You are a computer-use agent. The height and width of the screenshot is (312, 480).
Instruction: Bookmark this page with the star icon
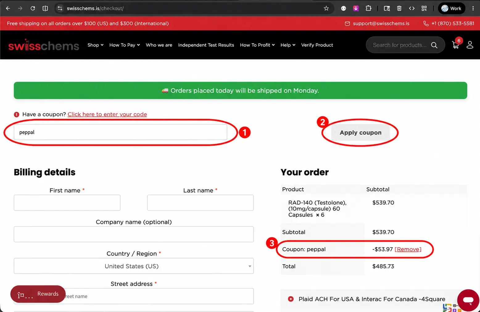pos(326,8)
